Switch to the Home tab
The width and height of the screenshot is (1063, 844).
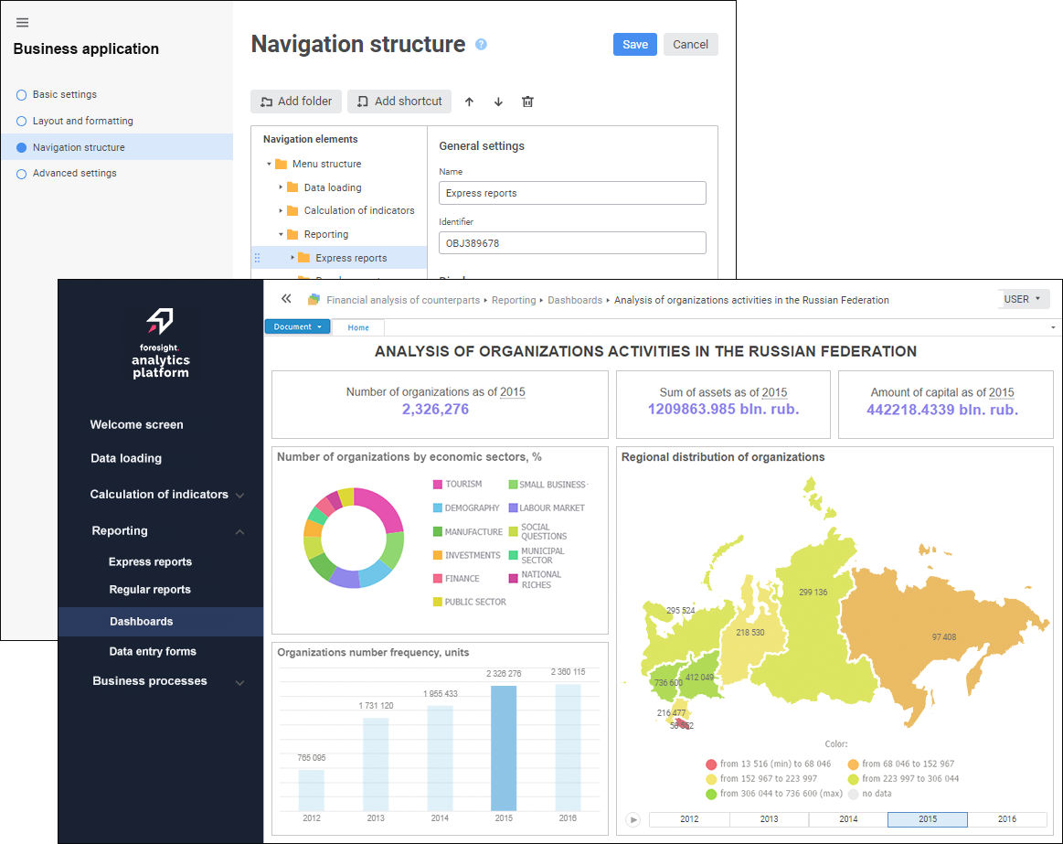(x=358, y=327)
